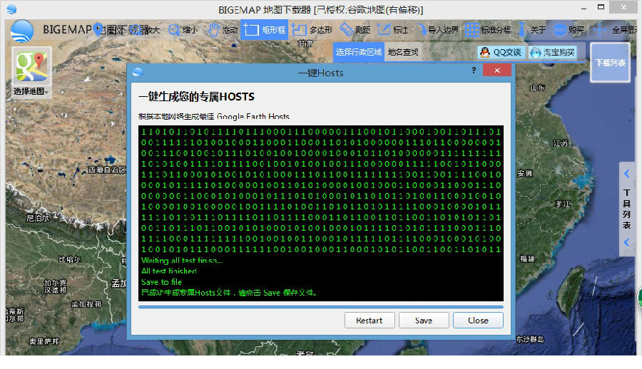Click the Restart button

[x=370, y=321]
